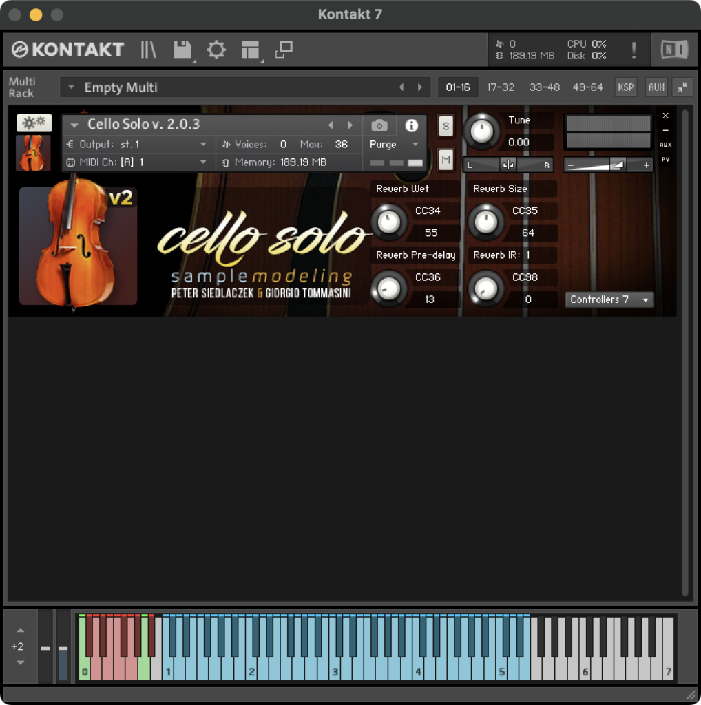Click the Kontakt logo

click(x=67, y=50)
